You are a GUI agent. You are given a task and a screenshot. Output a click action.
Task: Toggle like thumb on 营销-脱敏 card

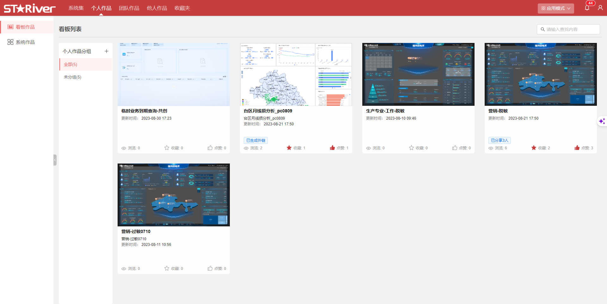[x=577, y=148]
